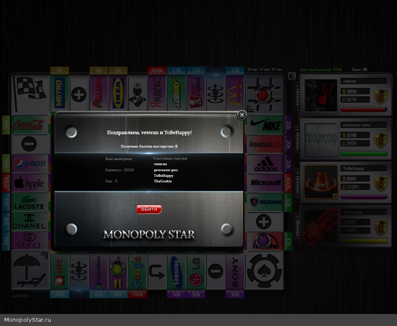The width and height of the screenshot is (397, 326).
Task: Select the KFC board cell
Action: (196, 93)
